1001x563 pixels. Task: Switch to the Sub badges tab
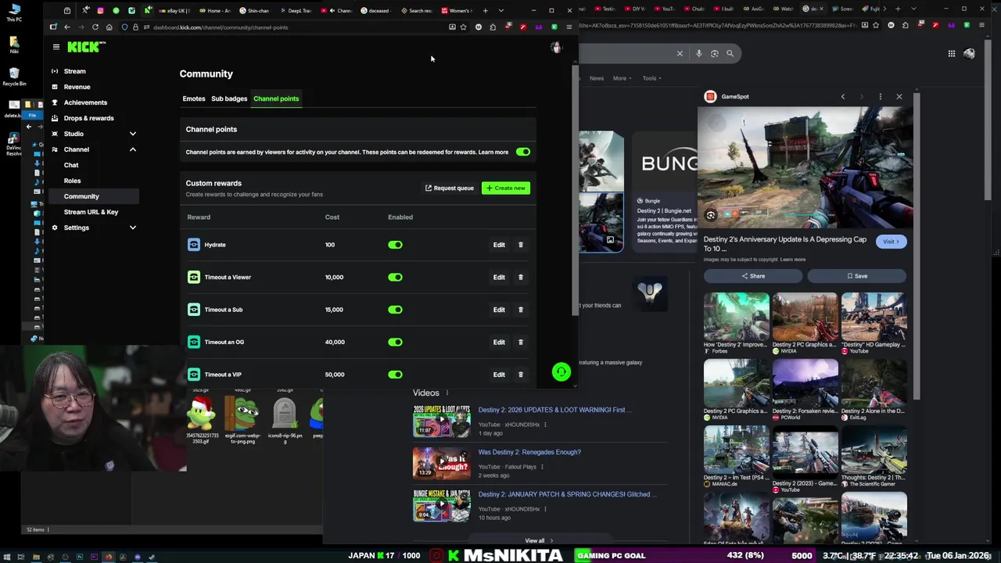(229, 99)
